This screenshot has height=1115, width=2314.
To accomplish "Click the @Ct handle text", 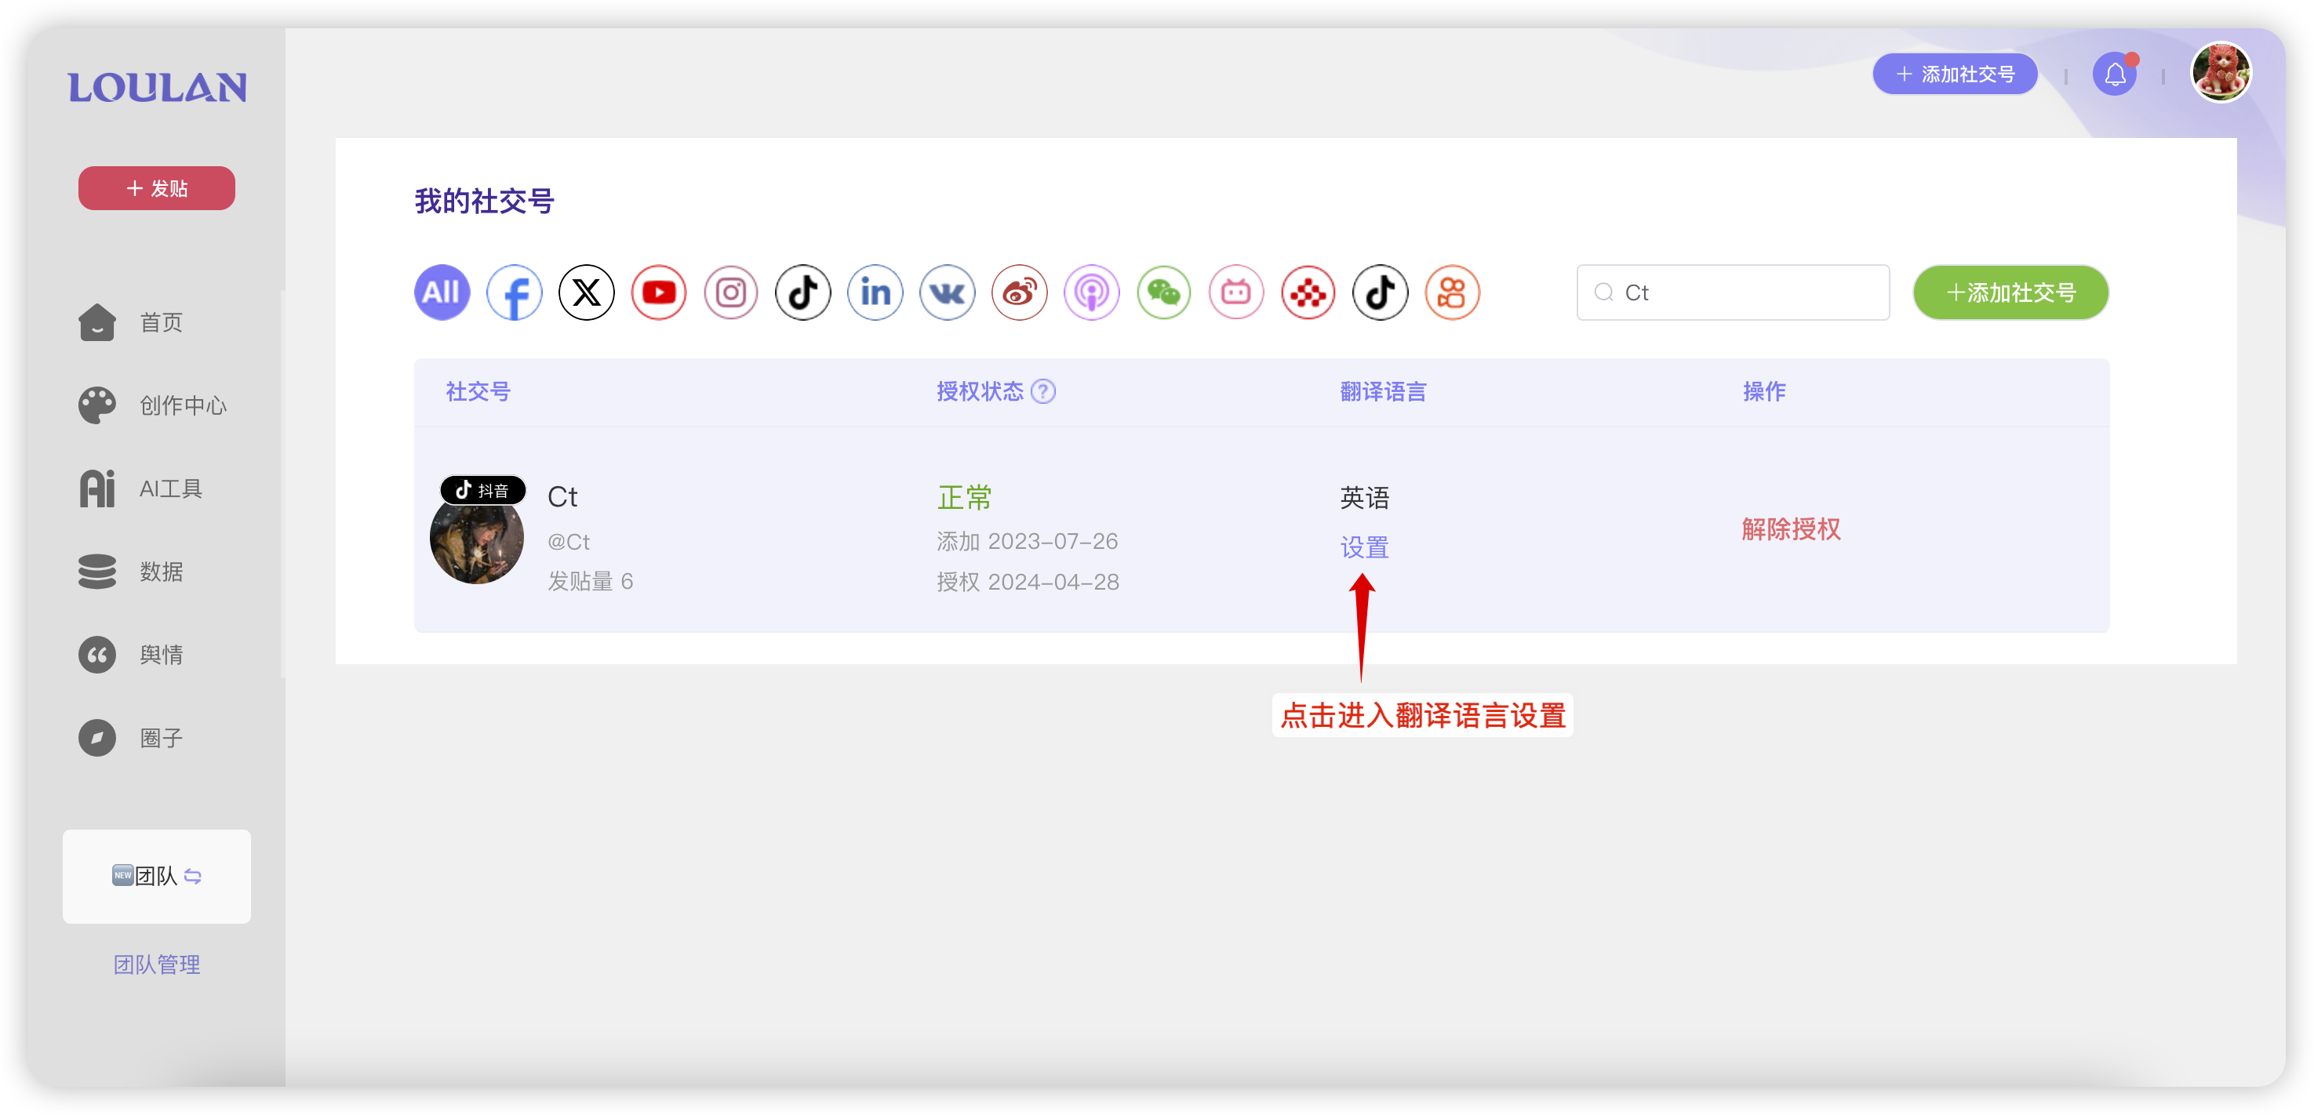I will tap(569, 543).
